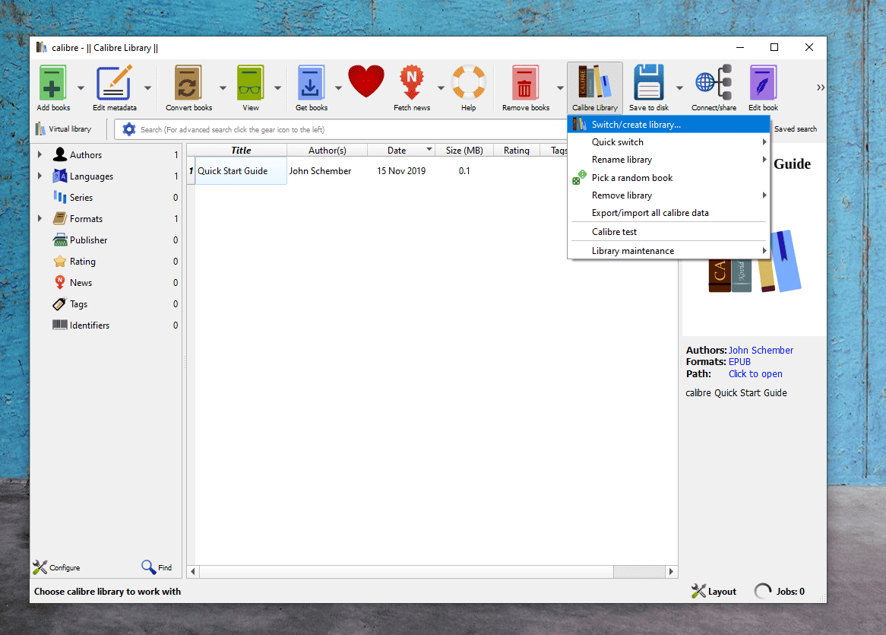
Task: Expand the Authors tree category
Action: (x=40, y=155)
